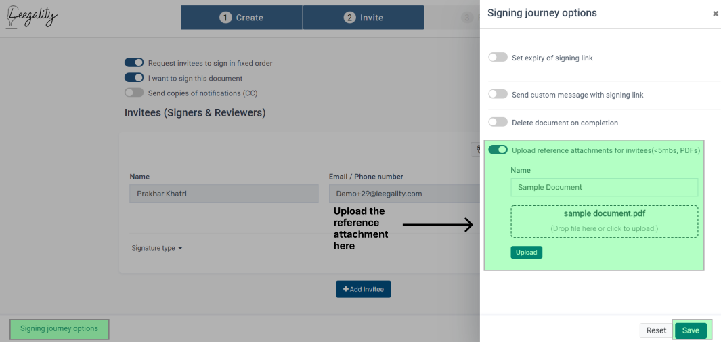The height and width of the screenshot is (342, 721).
Task: Turn off Upload reference attachments toggle
Action: point(498,150)
